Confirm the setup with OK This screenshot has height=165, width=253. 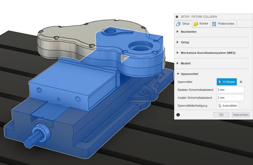point(221,115)
